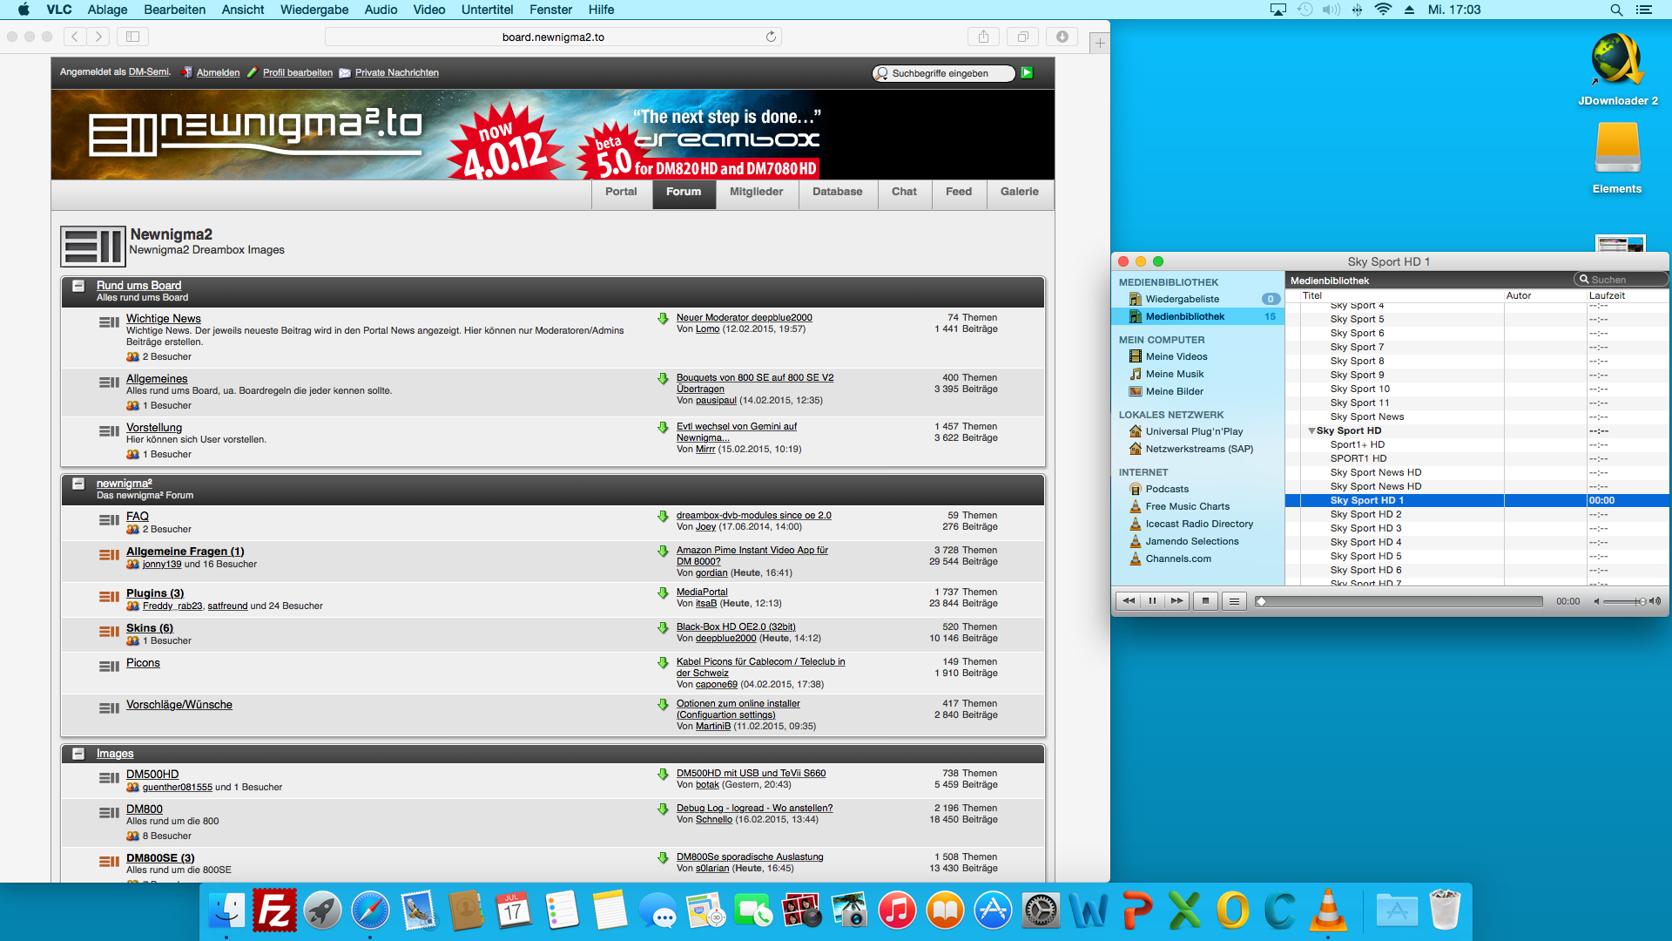This screenshot has height=941, width=1672.
Task: Collapse the Images forum category
Action: (78, 754)
